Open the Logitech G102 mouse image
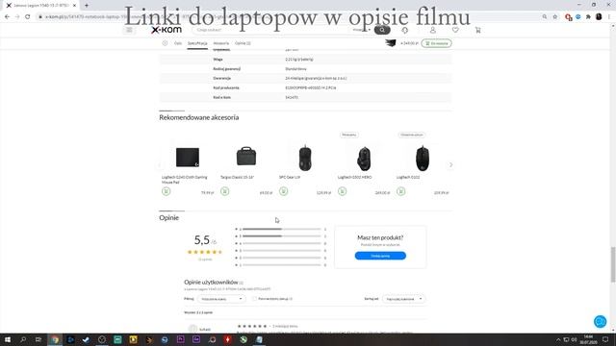This screenshot has height=346, width=616. tap(423, 158)
